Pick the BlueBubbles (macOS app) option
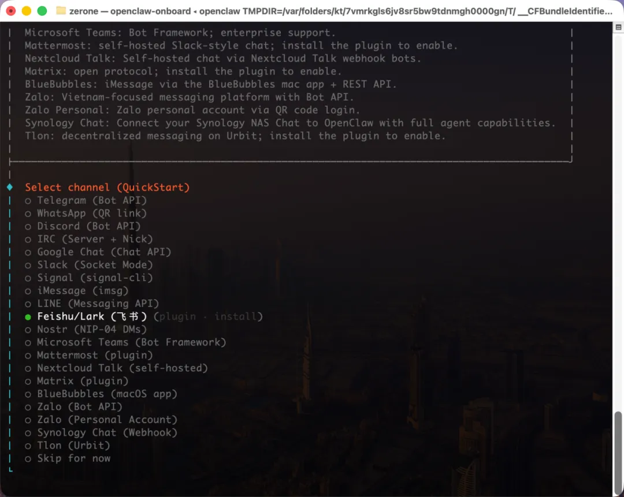This screenshot has width=624, height=497. pos(101,394)
